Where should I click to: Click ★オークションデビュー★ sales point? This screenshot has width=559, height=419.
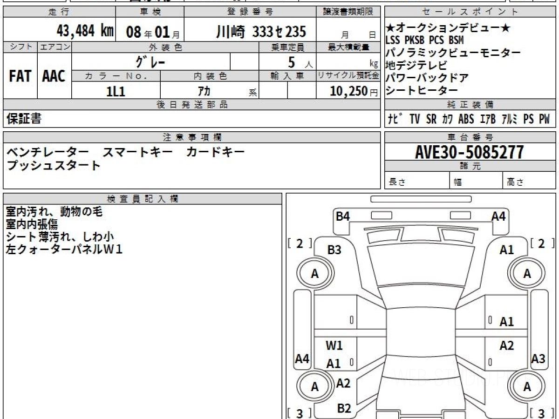click(x=448, y=28)
